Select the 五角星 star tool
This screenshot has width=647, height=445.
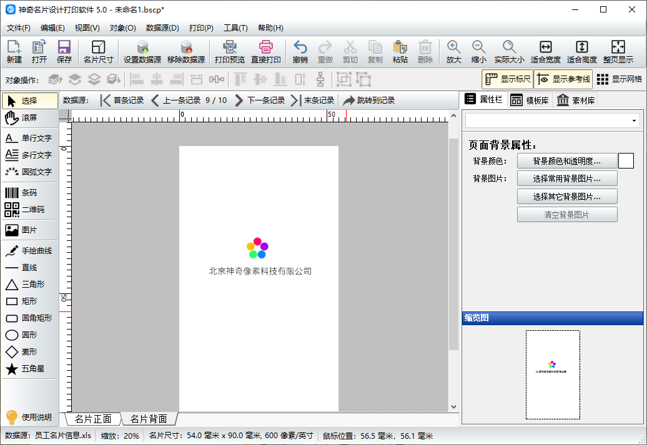pos(30,369)
